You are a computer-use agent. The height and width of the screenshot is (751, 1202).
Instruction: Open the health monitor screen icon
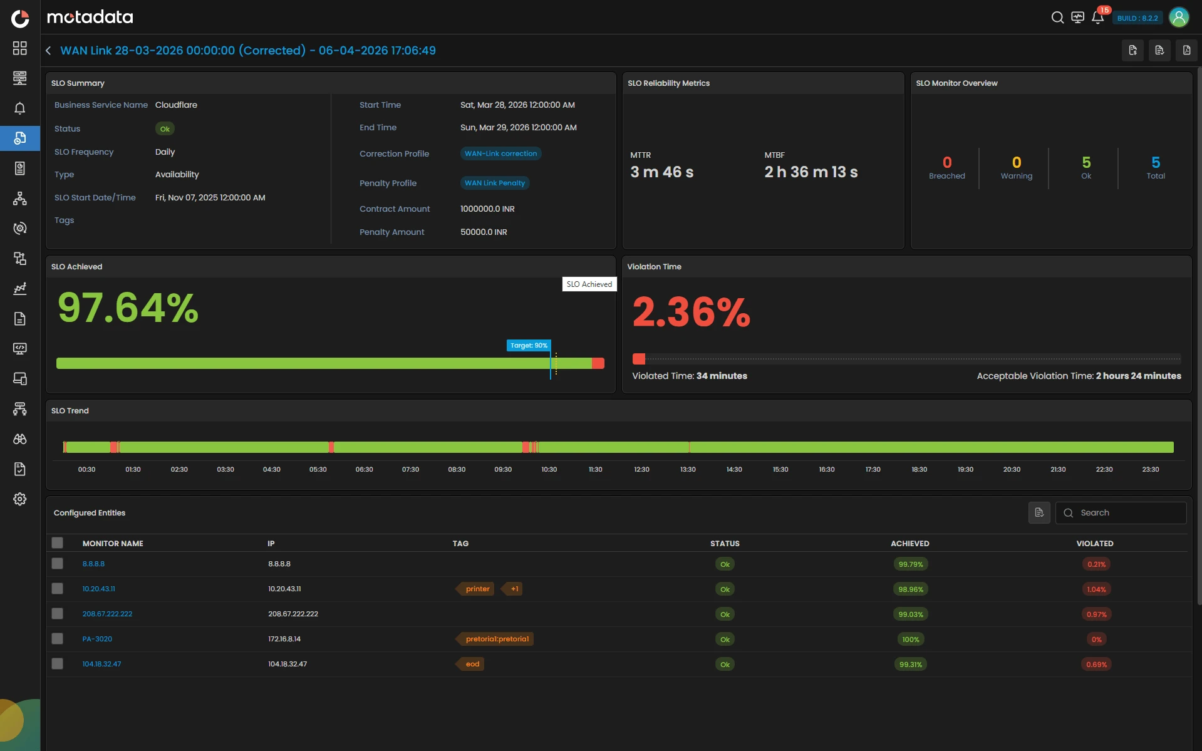point(1077,18)
